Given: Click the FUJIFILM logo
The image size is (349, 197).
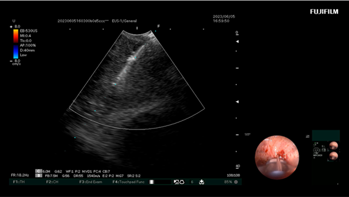Looking at the screenshot, I should tap(324, 11).
